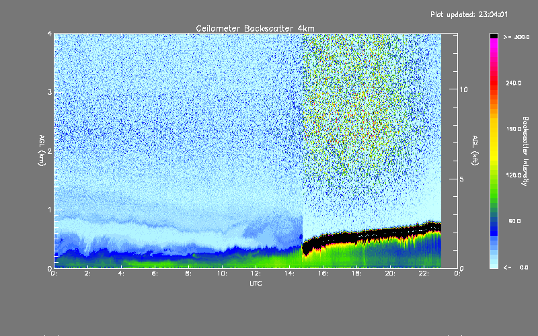Click the "120.0" colorbar label

click(514, 175)
